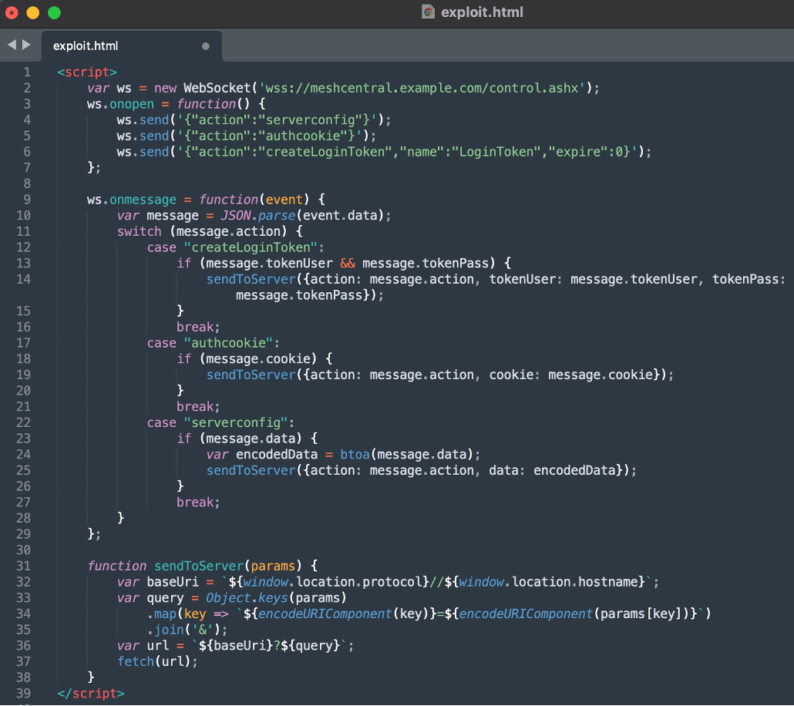Screen dimensions: 794x706
Task: Click message.cookie condition on line 18
Action: (258, 359)
